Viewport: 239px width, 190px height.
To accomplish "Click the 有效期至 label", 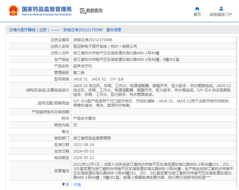I will click(x=62, y=158).
